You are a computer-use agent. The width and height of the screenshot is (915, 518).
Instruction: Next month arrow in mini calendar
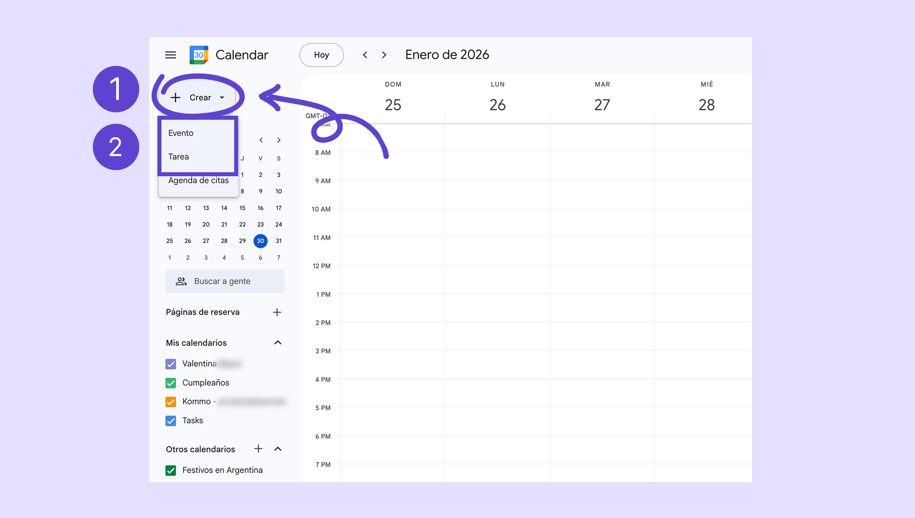tap(279, 140)
